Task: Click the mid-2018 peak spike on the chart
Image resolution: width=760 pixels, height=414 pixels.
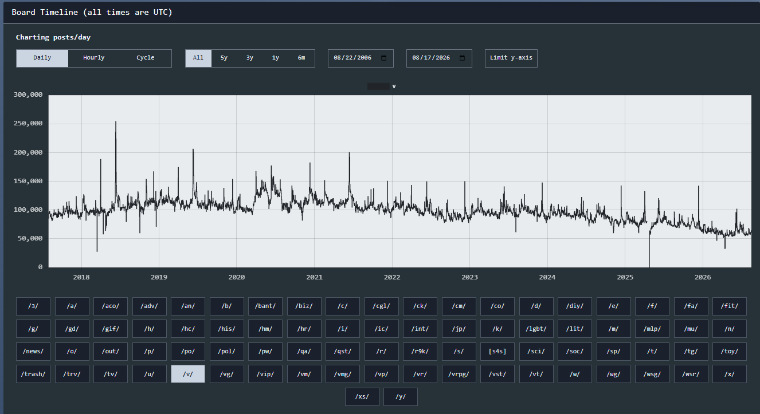Action: point(116,122)
